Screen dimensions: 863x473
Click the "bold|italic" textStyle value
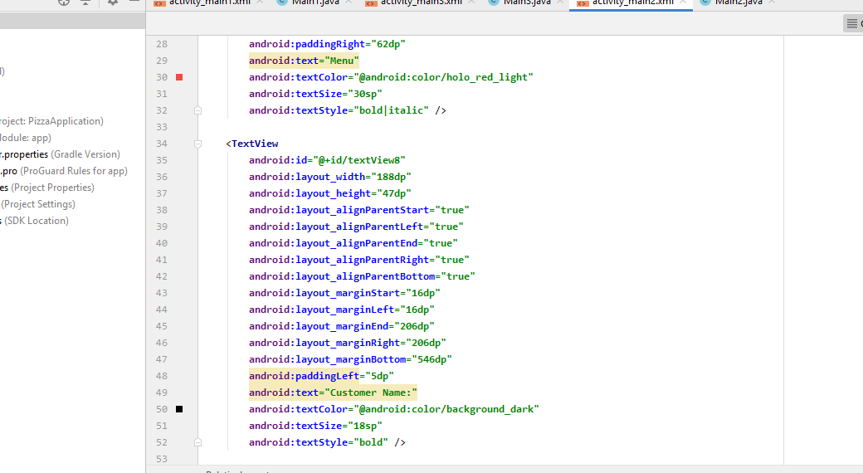[391, 110]
